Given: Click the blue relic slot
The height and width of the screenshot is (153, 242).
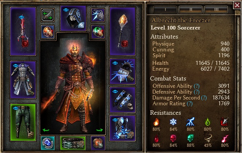Looking at the screenshot, I should pos(48,143).
